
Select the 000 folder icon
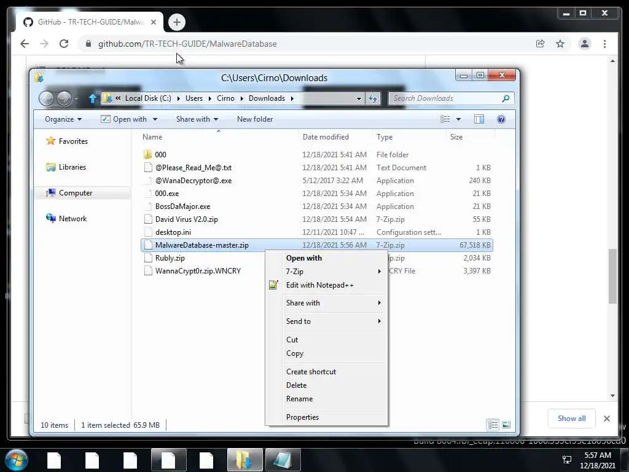tap(147, 154)
